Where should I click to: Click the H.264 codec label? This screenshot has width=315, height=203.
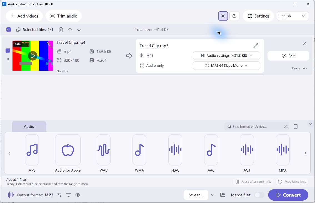101,60
